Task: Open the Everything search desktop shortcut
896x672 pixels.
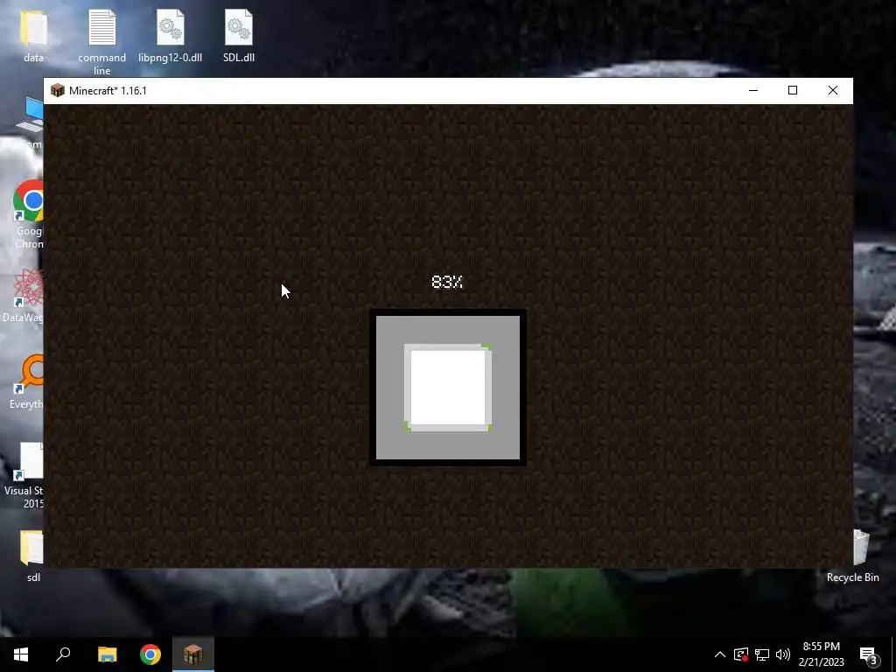Action: pos(26,381)
